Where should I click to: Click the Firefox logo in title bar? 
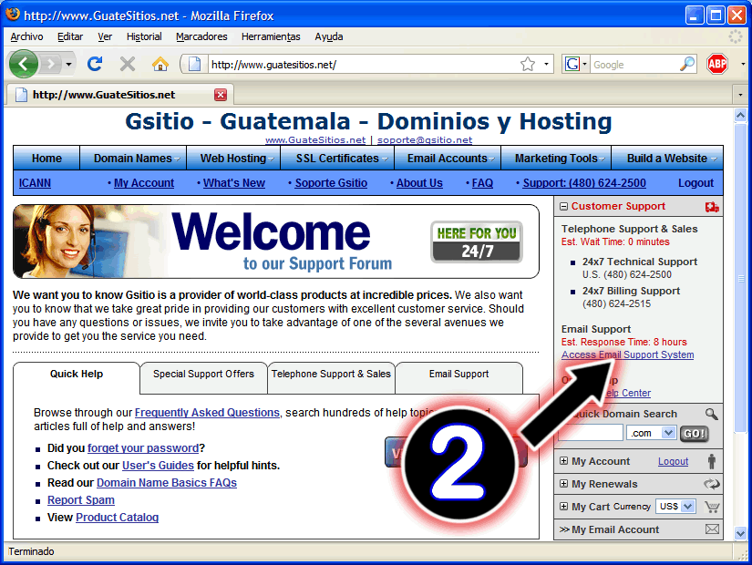tap(13, 15)
